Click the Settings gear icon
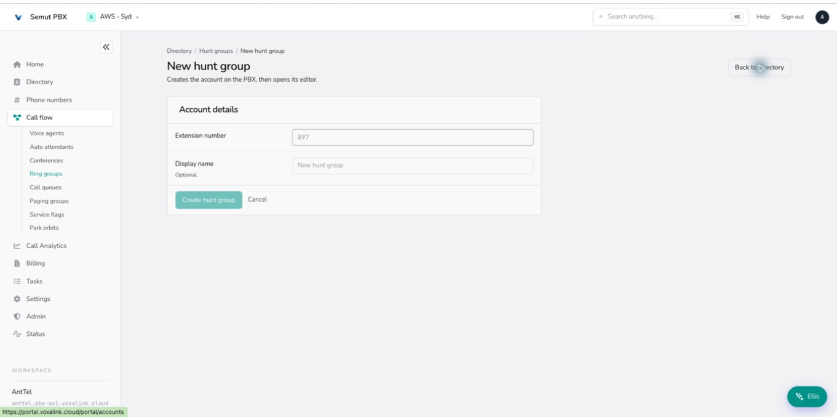837x417 pixels. 17,299
